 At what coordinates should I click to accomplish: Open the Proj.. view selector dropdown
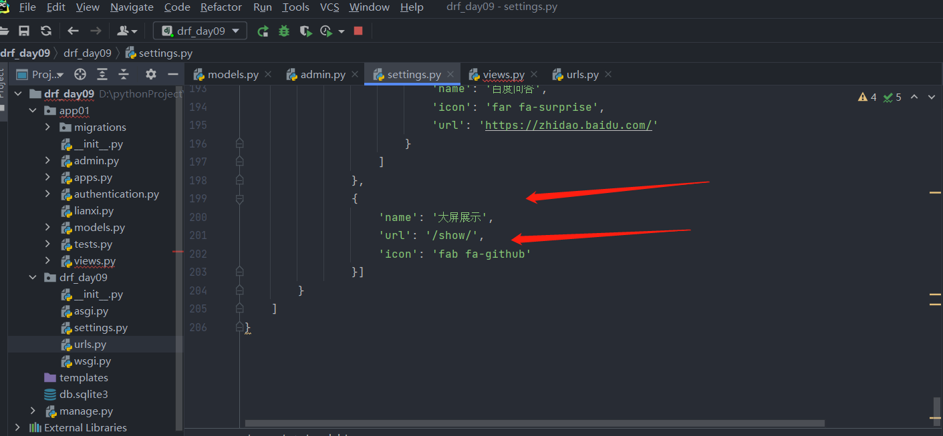(40, 74)
